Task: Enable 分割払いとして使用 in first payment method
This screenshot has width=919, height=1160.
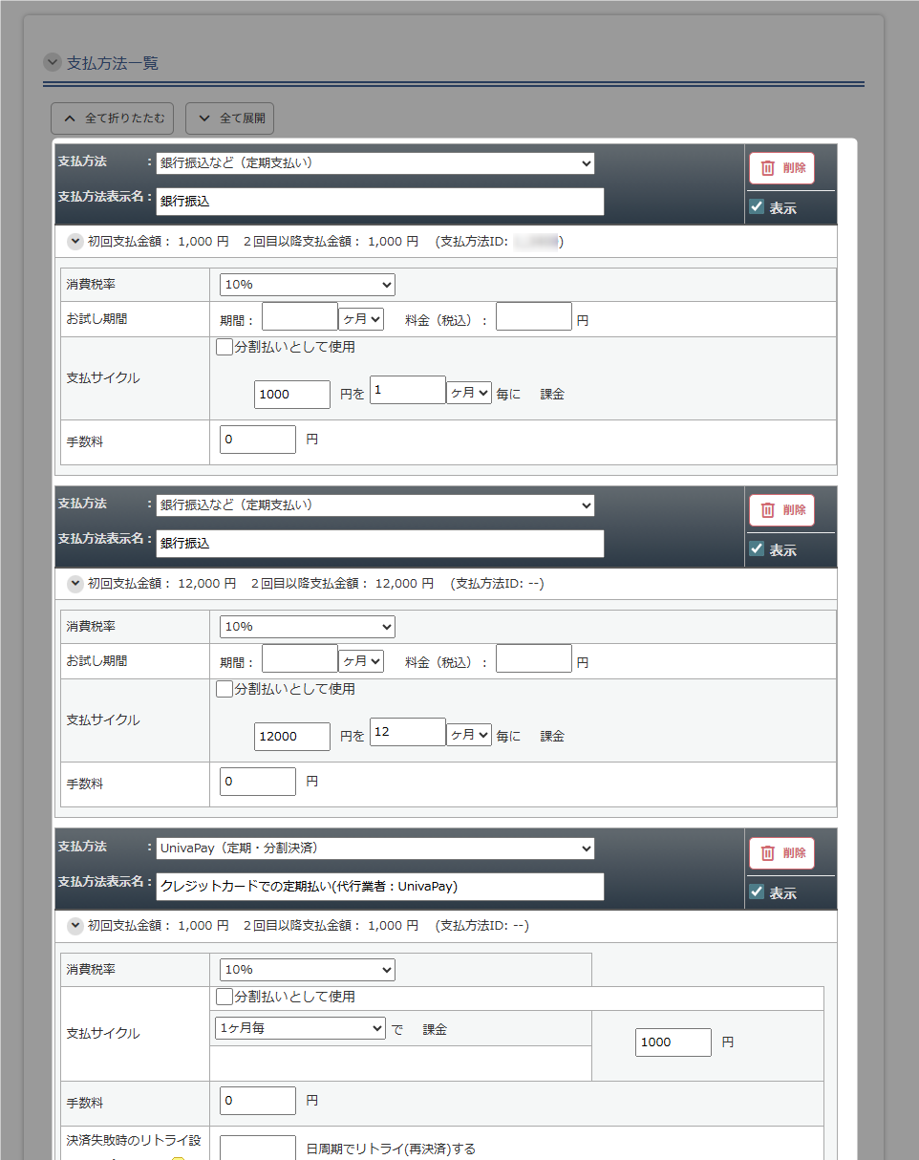Action: point(224,348)
